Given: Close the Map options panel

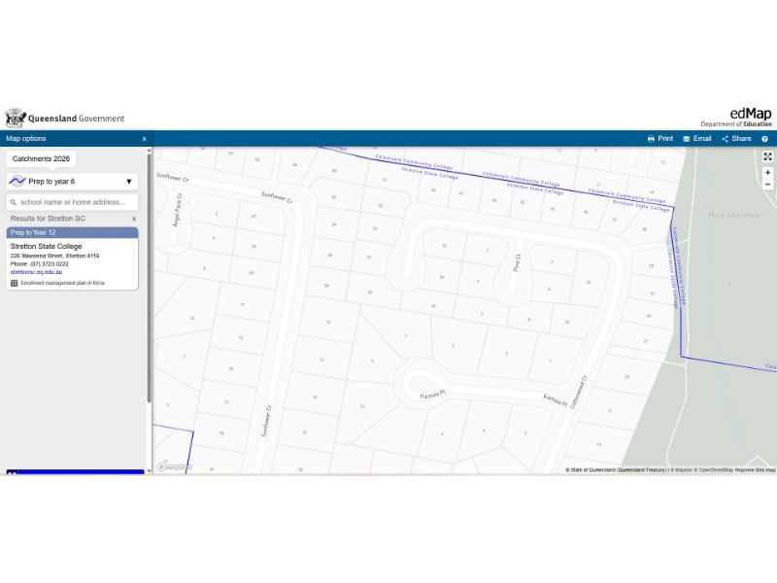Looking at the screenshot, I should pos(144,139).
